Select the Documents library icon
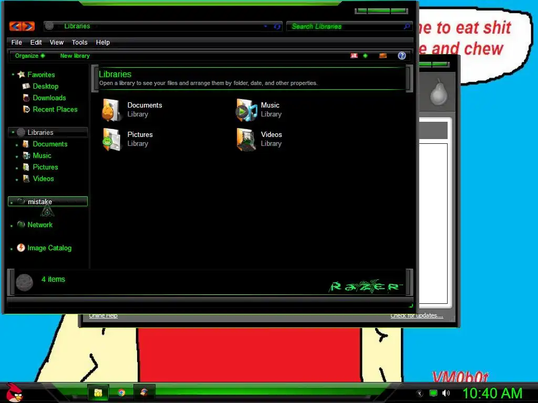The width and height of the screenshot is (538, 403). [x=111, y=110]
